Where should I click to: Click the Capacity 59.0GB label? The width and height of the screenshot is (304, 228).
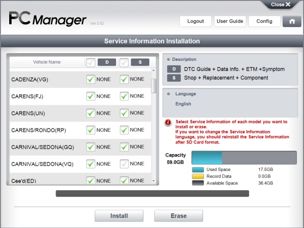point(175,158)
